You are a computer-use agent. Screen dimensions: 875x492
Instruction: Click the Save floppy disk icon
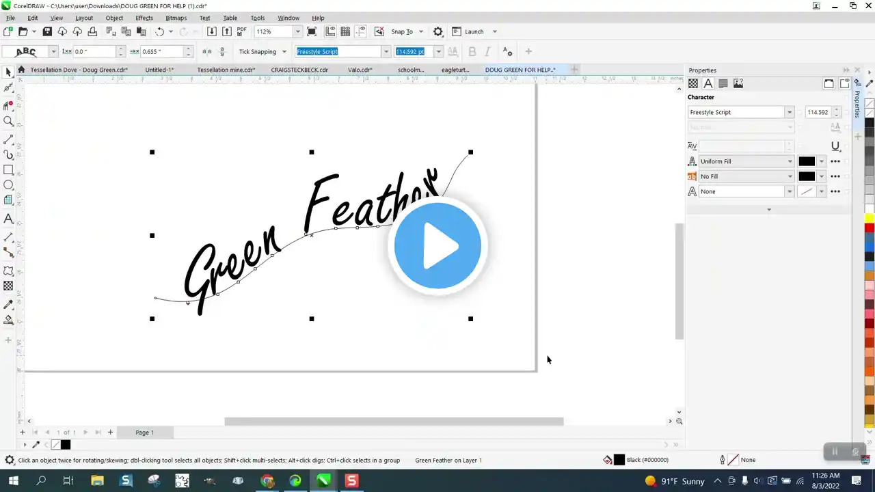point(47,31)
